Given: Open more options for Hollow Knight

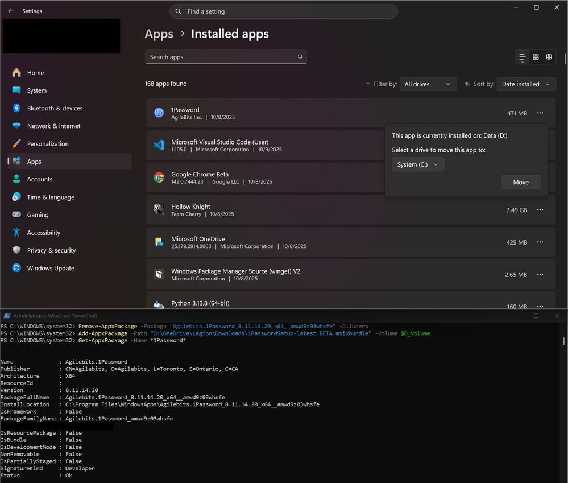Looking at the screenshot, I should pyautogui.click(x=540, y=210).
